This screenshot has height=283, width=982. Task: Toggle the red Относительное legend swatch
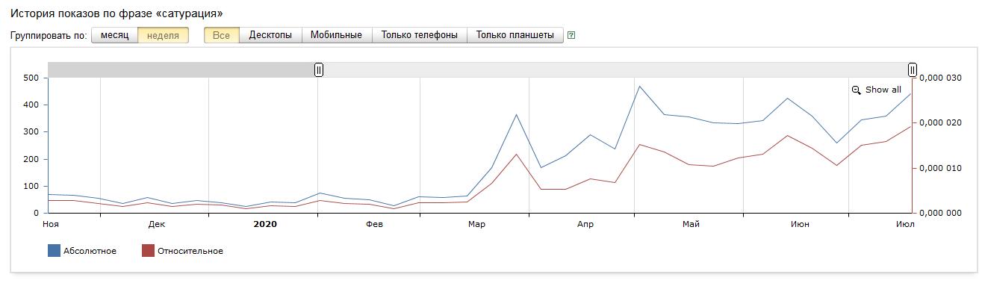click(x=148, y=251)
